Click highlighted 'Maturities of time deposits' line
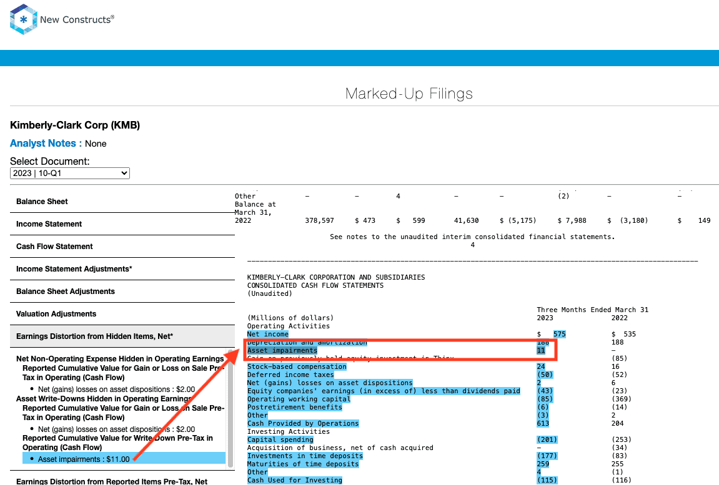The image size is (719, 485). pyautogui.click(x=302, y=464)
